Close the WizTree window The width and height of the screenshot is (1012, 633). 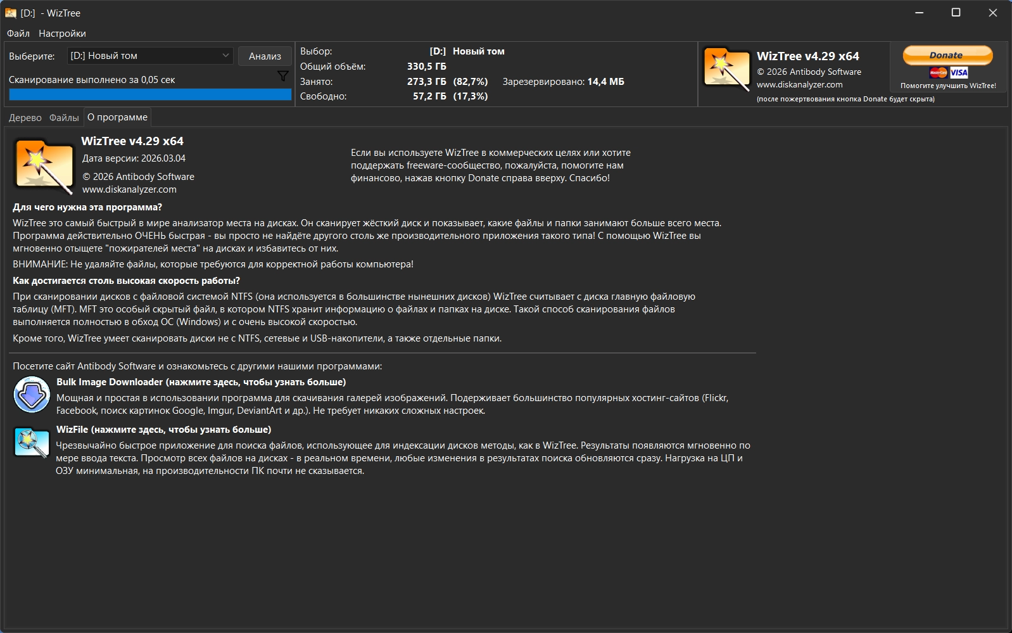(993, 13)
